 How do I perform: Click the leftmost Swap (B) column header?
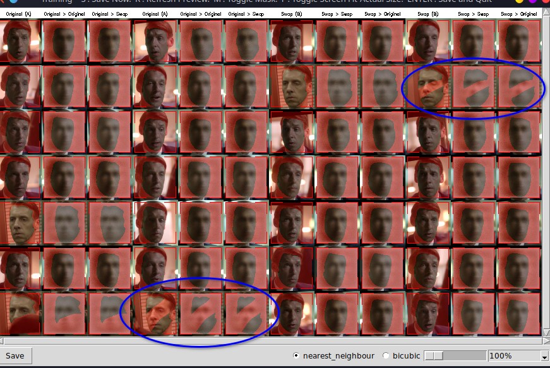tap(292, 14)
